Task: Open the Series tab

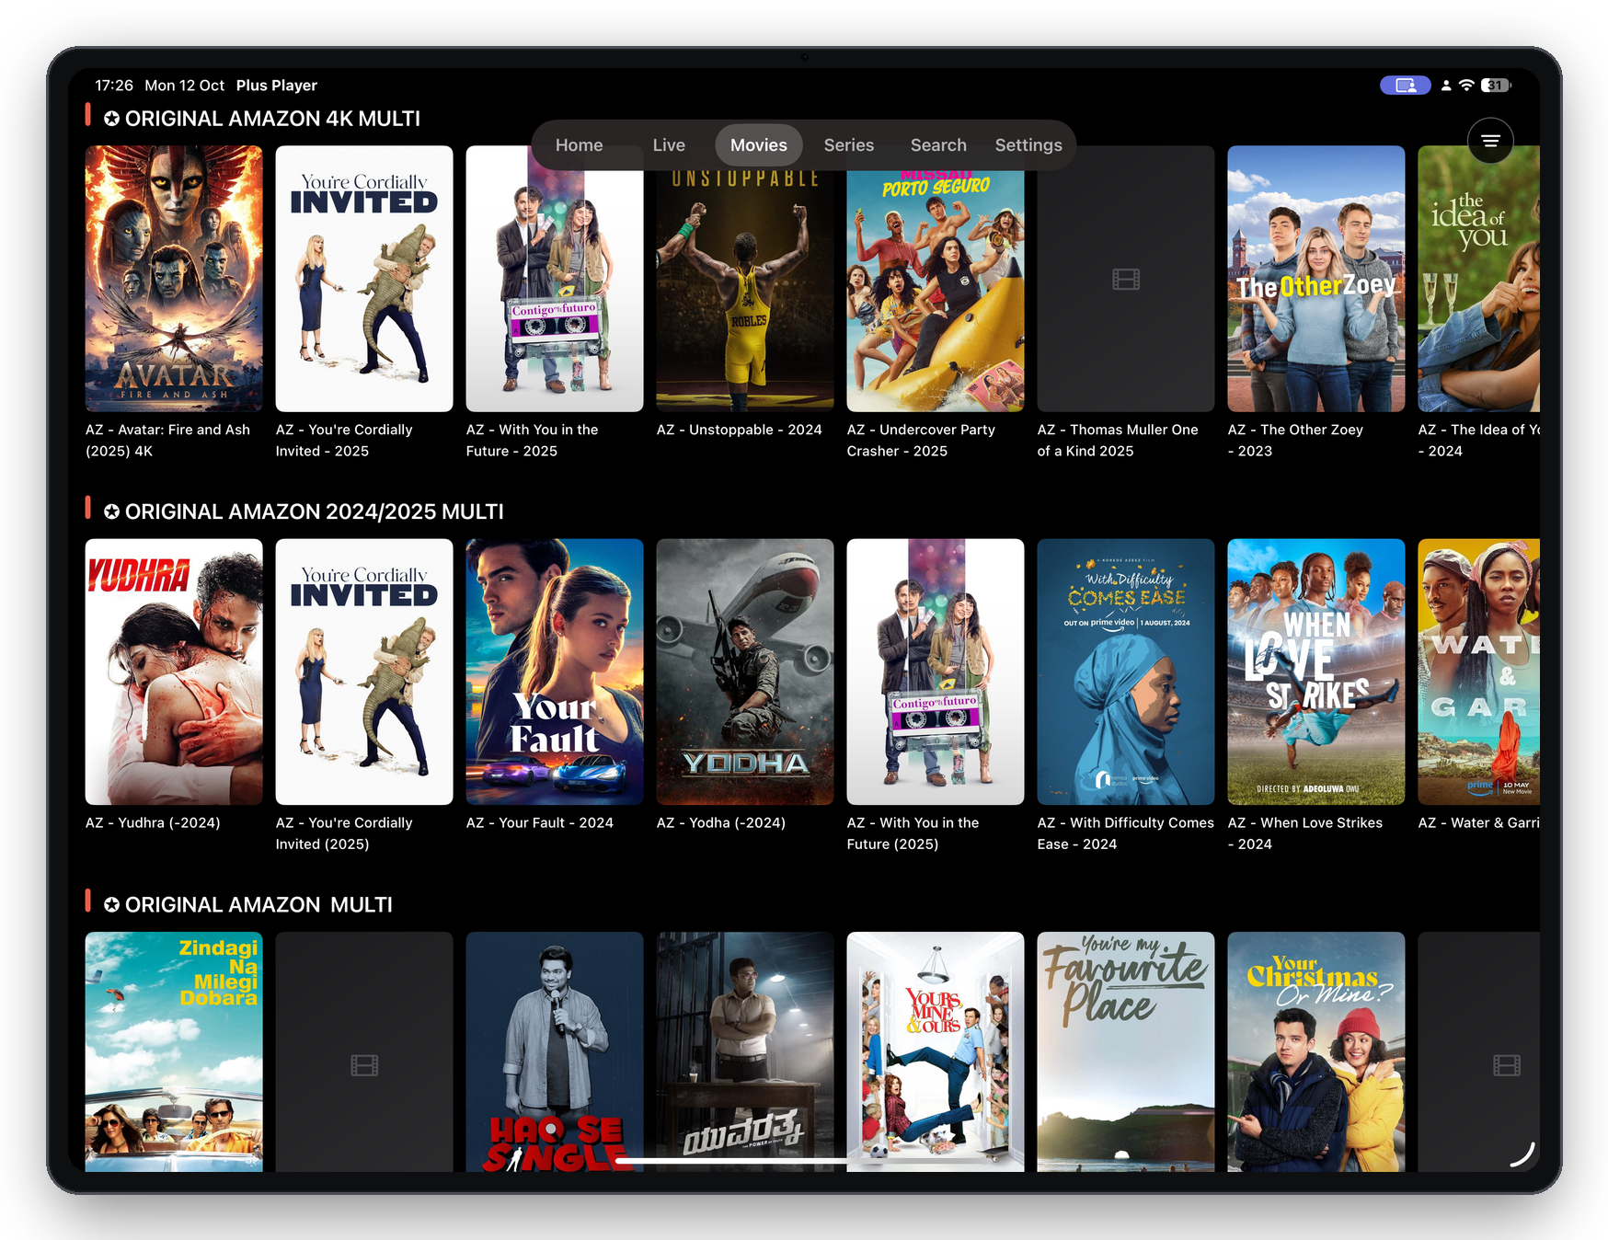Action: [x=849, y=145]
